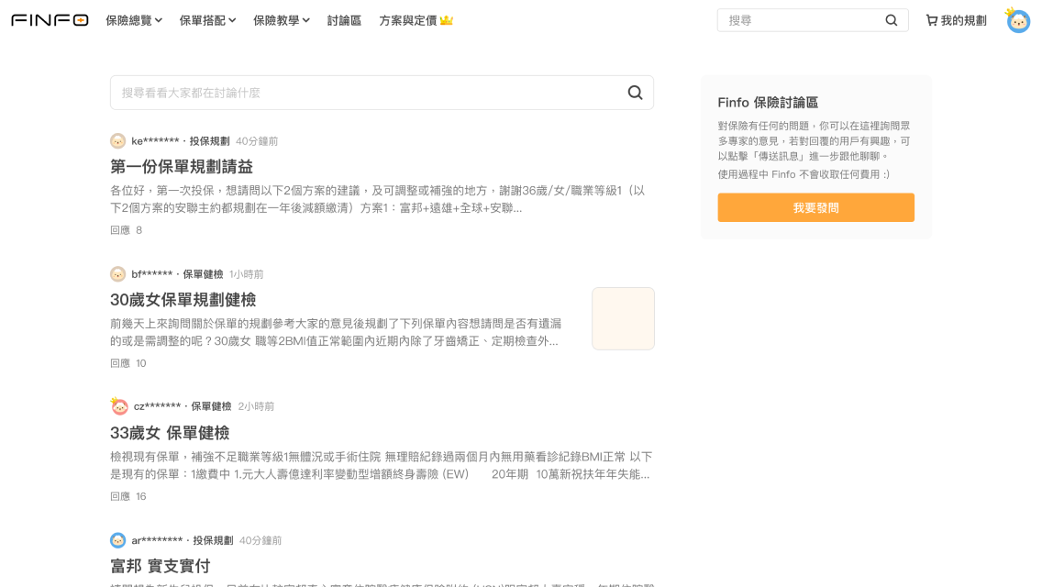Click 回應 16 reply count

pyautogui.click(x=128, y=496)
